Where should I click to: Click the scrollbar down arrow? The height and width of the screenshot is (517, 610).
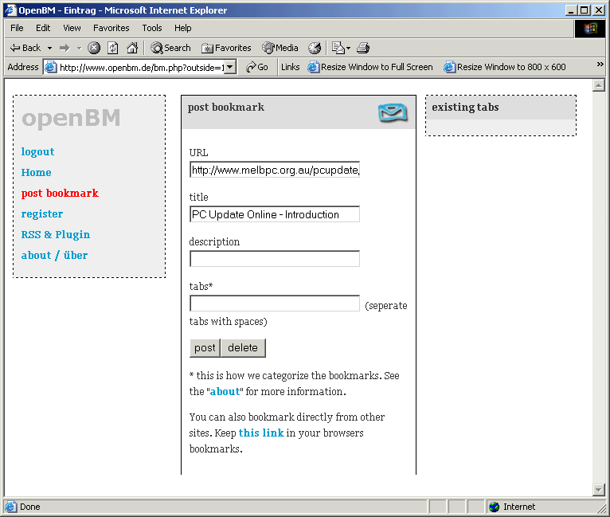click(x=598, y=490)
